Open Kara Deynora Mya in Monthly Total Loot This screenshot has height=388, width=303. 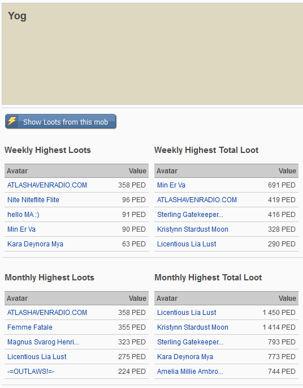(x=185, y=357)
